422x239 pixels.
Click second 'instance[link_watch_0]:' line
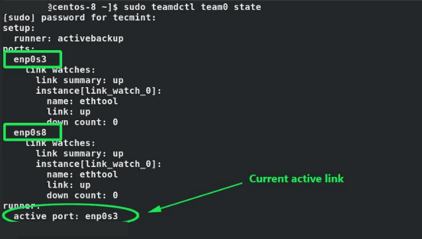coord(99,164)
